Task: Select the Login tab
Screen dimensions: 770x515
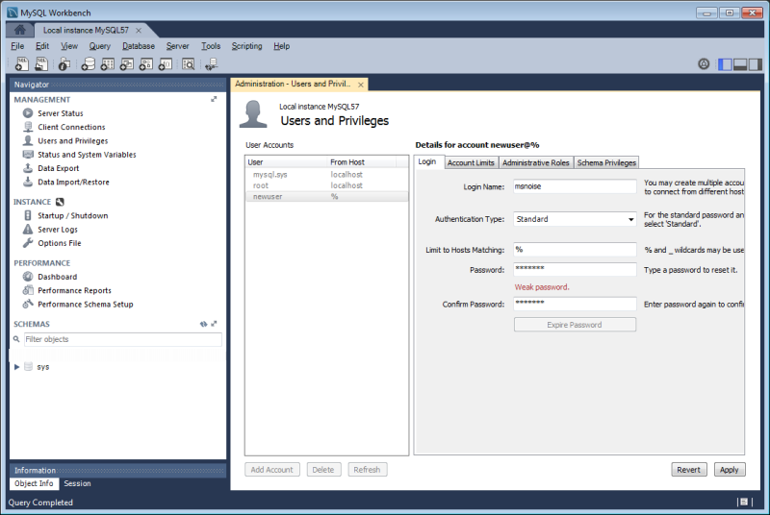Action: point(427,161)
